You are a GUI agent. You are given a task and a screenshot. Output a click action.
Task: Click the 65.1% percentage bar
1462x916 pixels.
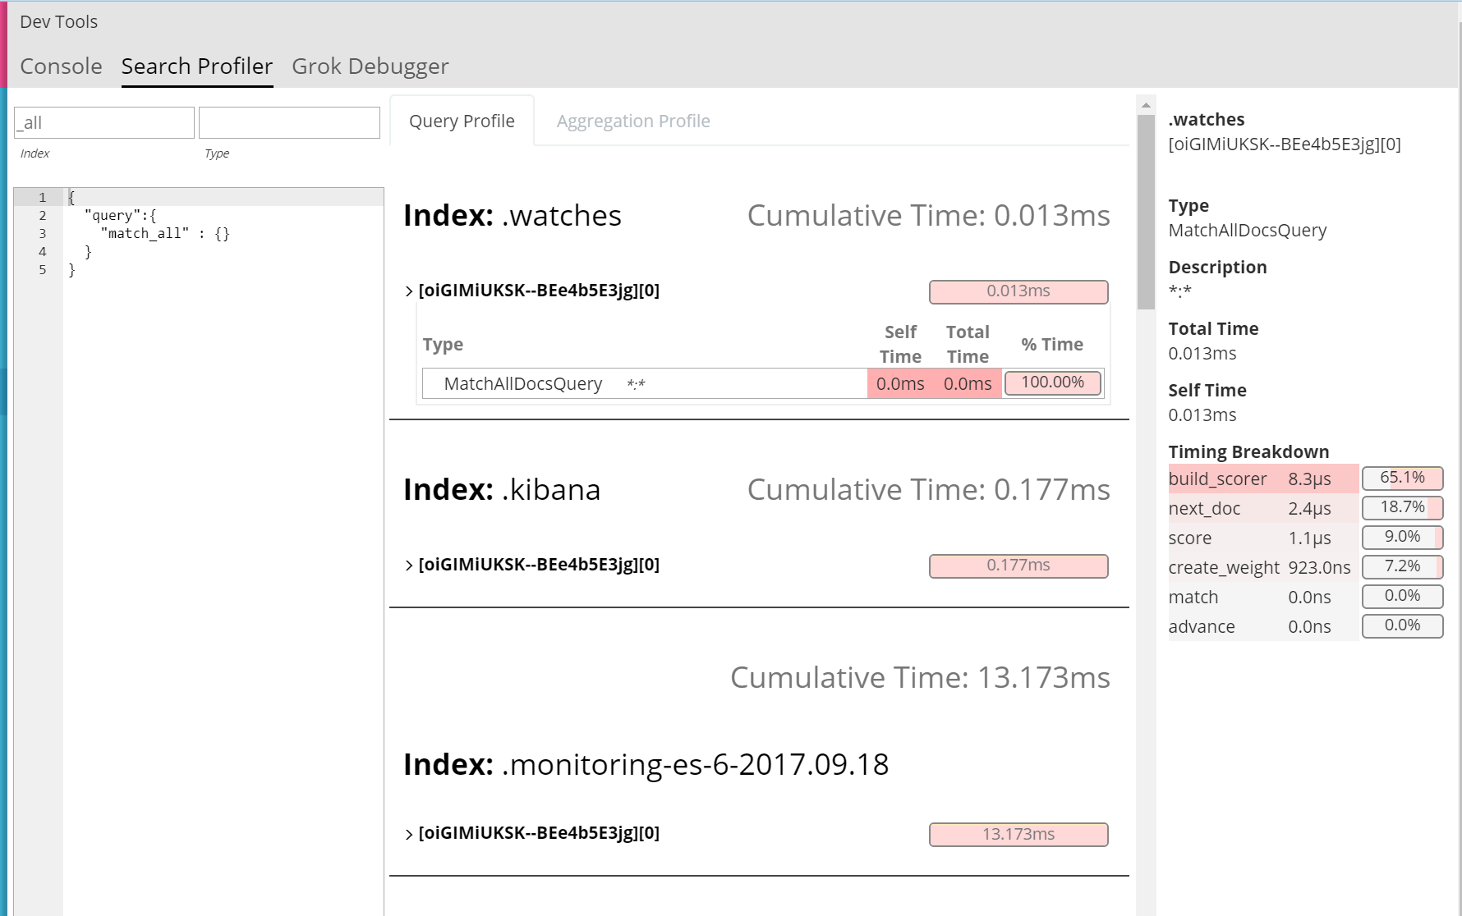tap(1402, 478)
